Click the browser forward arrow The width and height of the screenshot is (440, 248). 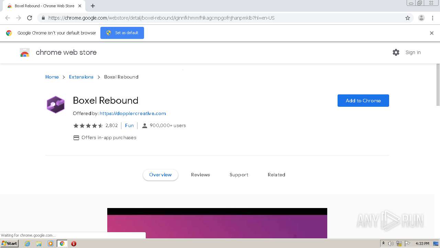coord(19,18)
